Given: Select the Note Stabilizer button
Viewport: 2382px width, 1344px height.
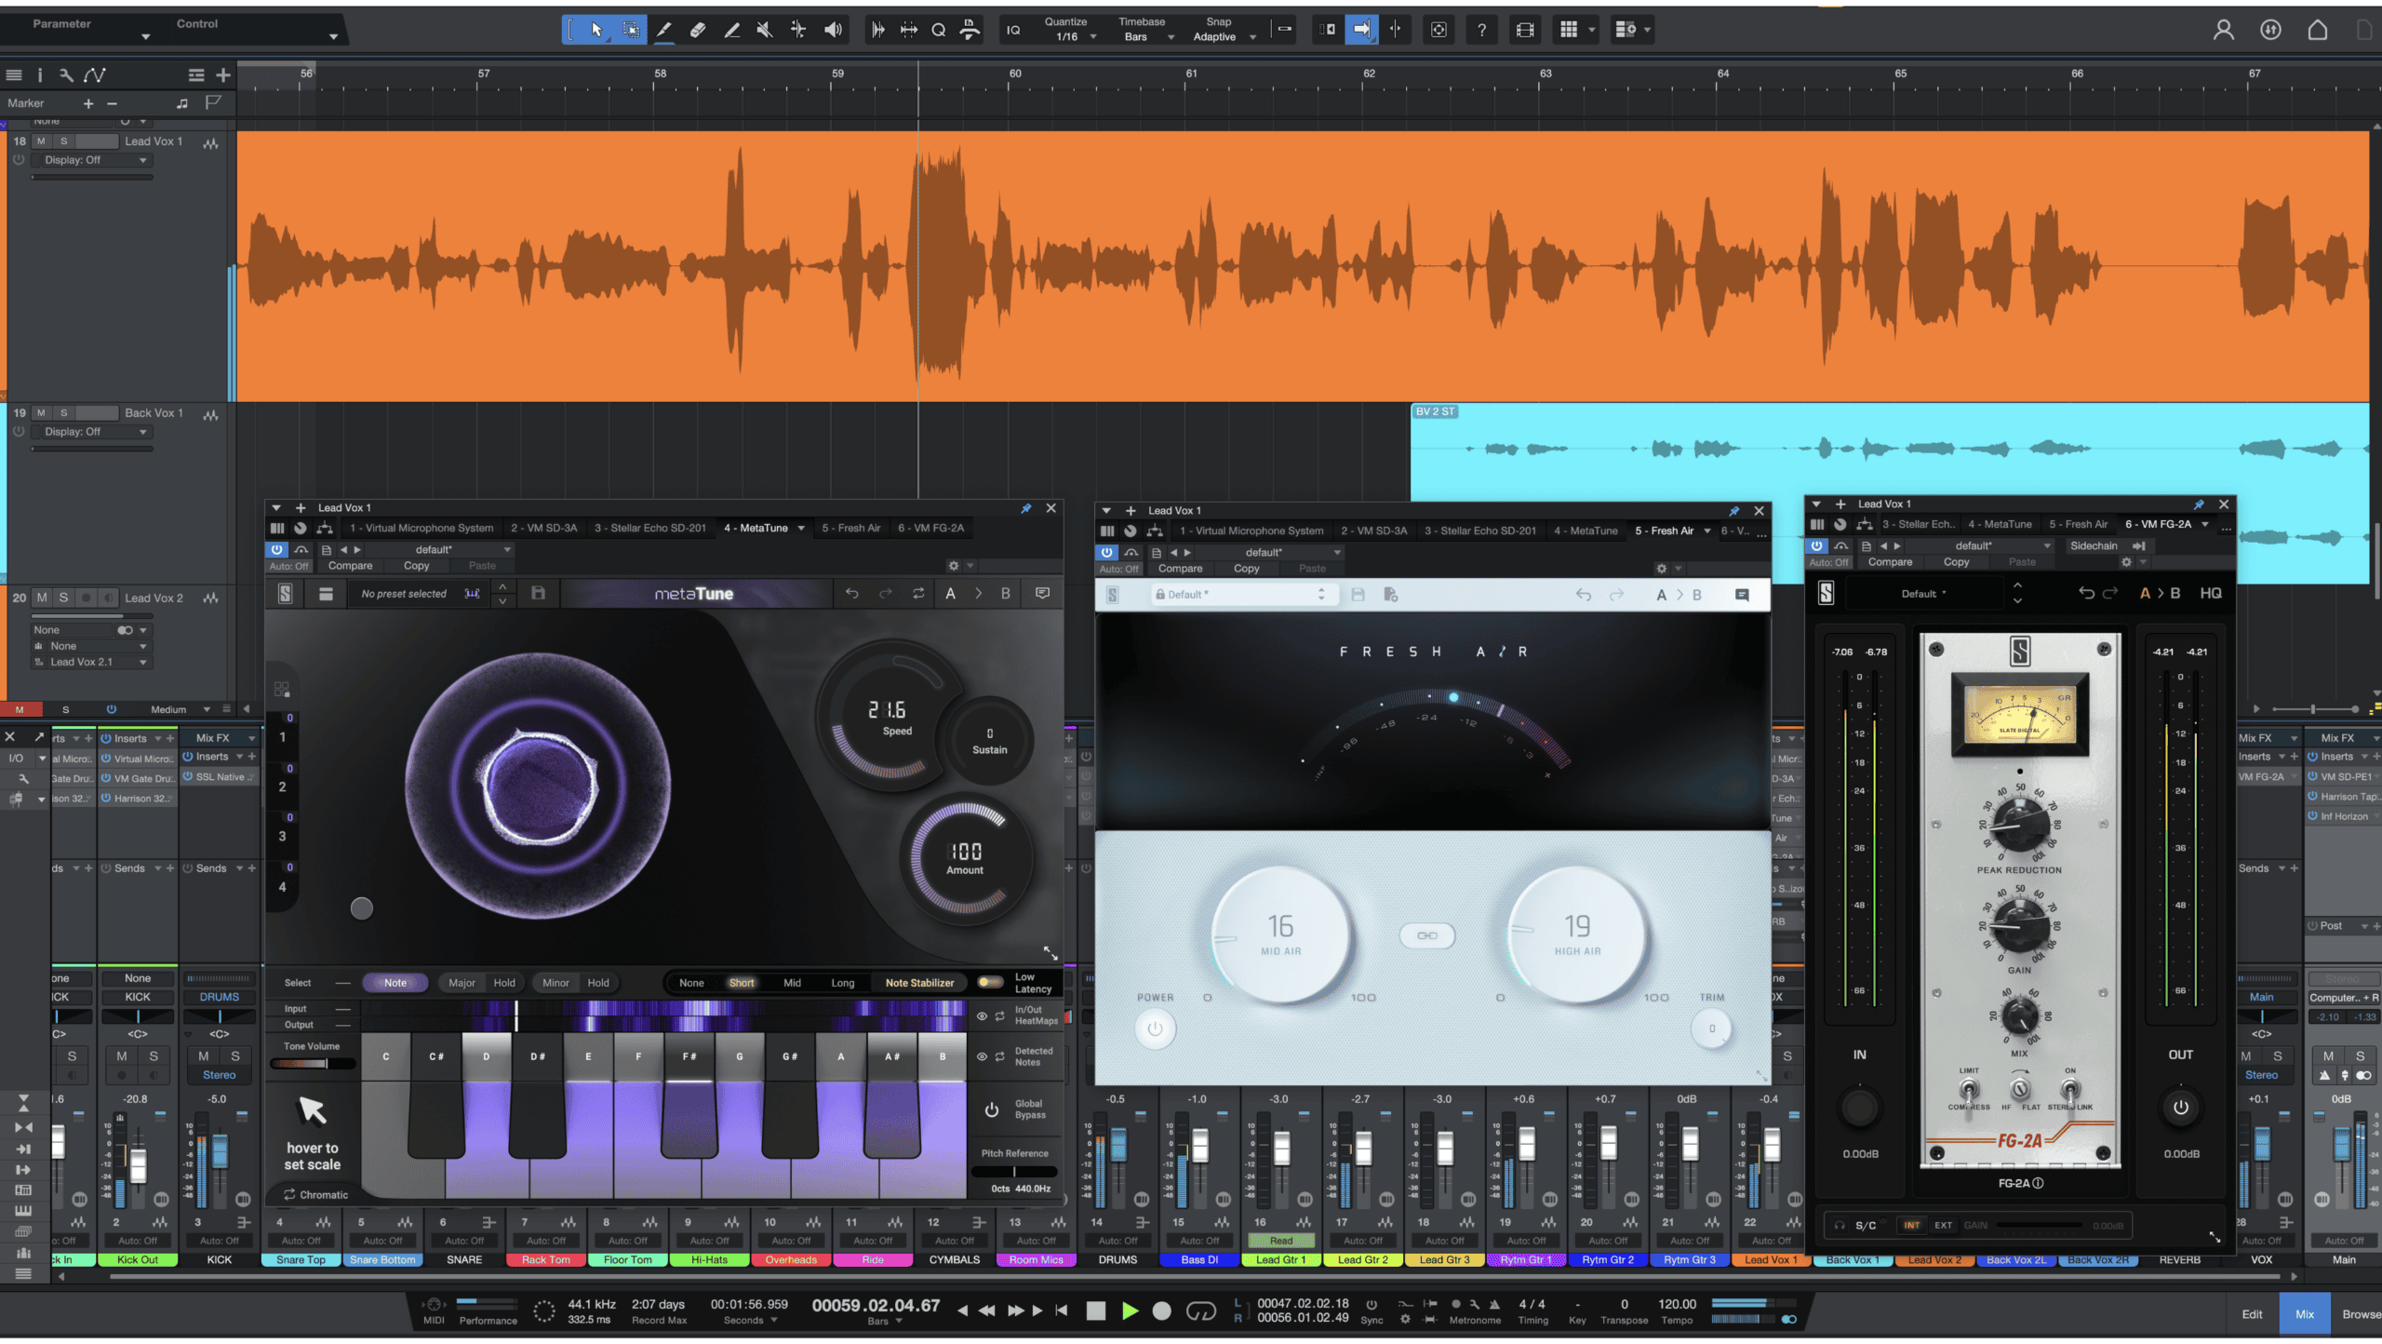Looking at the screenshot, I should point(919,982).
